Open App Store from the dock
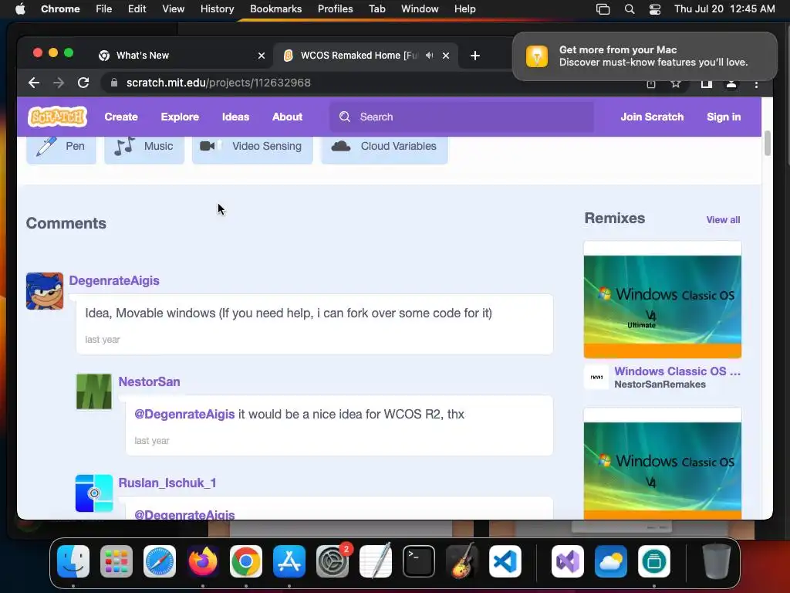 tap(289, 561)
